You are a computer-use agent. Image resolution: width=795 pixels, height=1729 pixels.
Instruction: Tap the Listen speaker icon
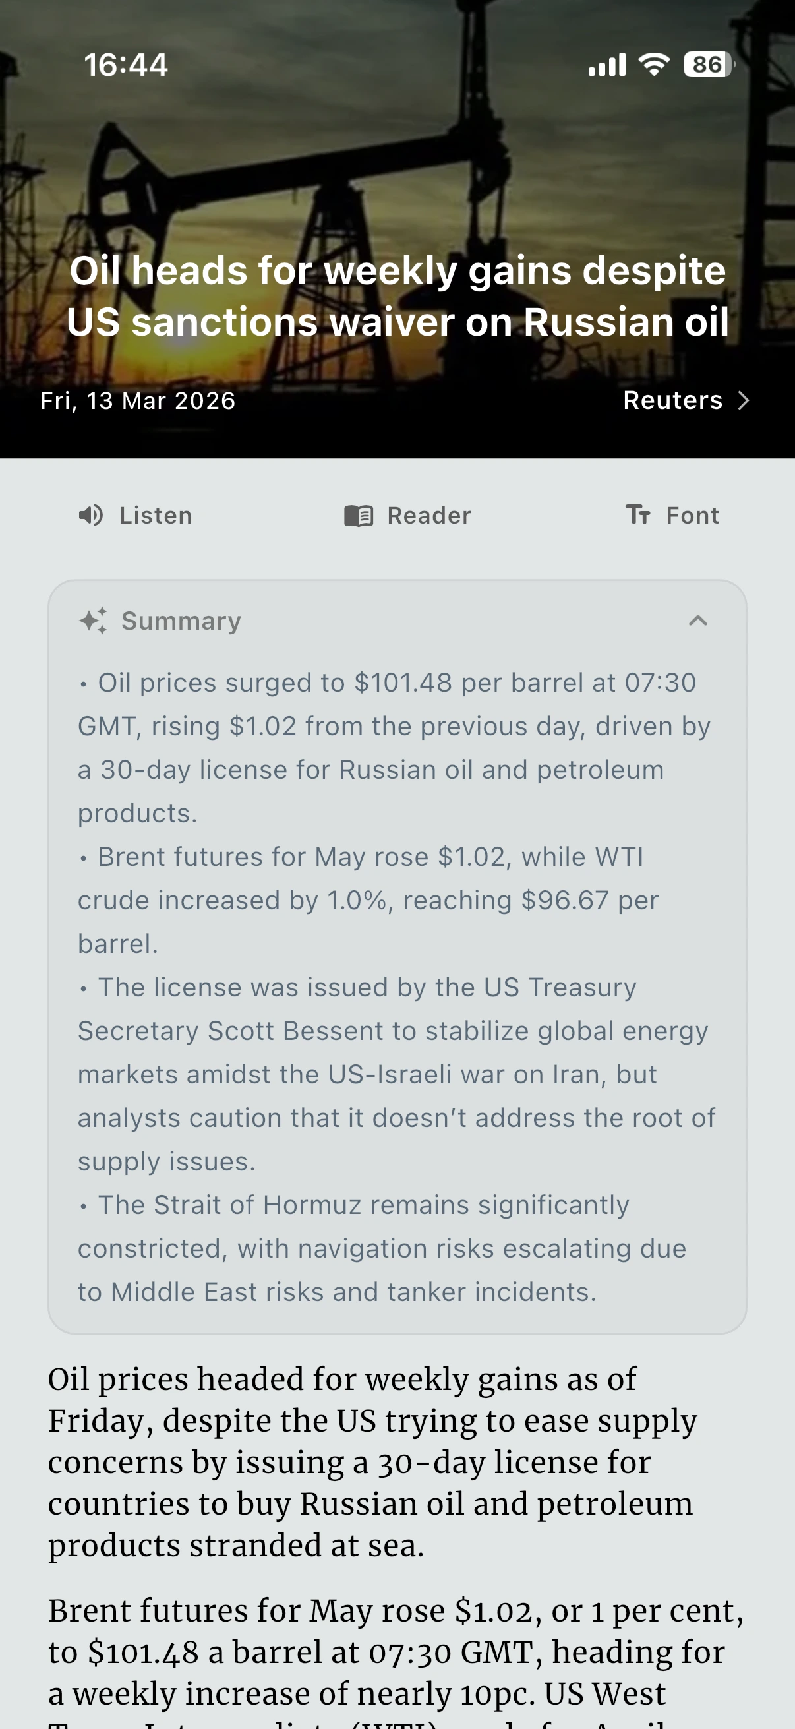point(91,516)
